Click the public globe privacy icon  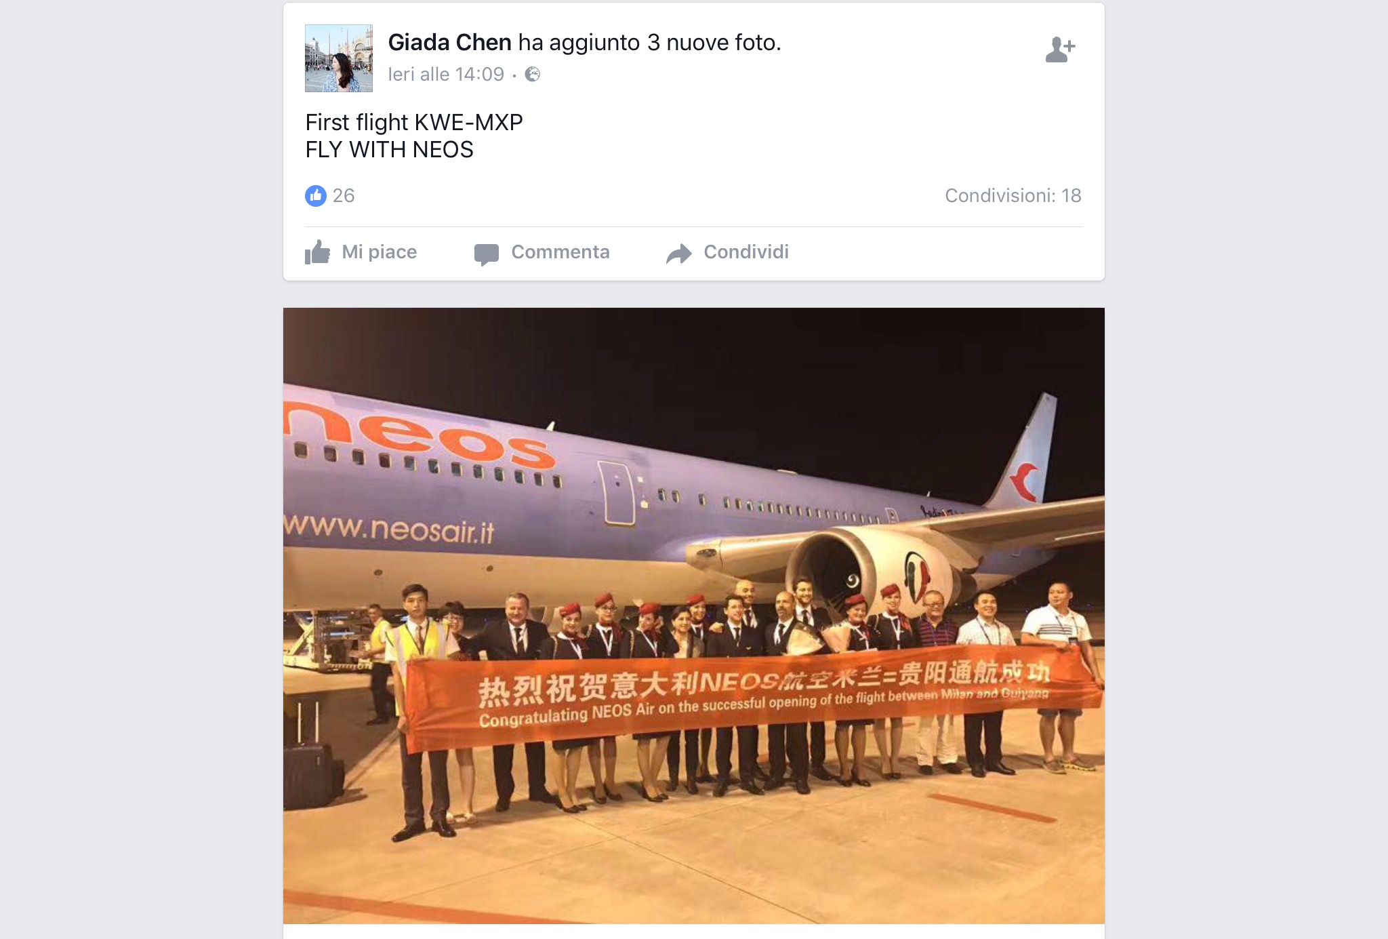click(533, 74)
